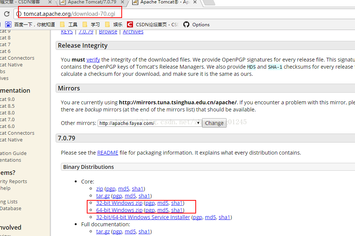The height and width of the screenshot is (236, 355).
Task: Open sidebar Security Reports link
Action: click(x=14, y=182)
